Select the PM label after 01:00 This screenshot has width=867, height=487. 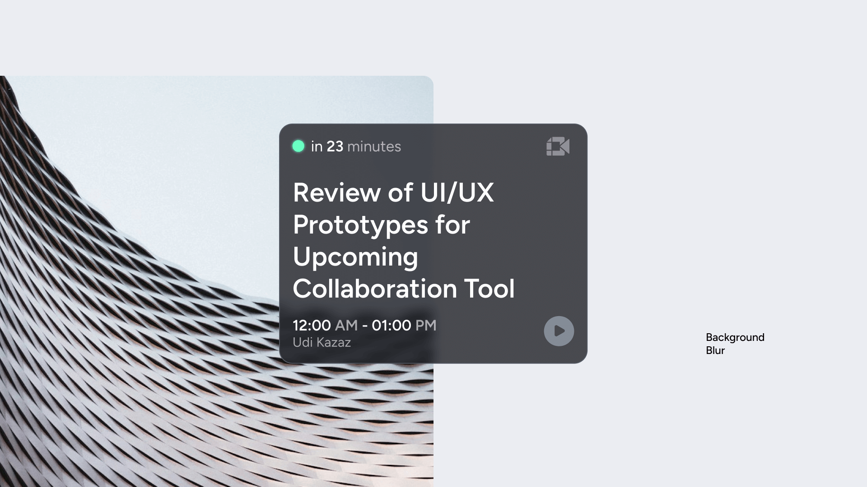click(x=426, y=325)
